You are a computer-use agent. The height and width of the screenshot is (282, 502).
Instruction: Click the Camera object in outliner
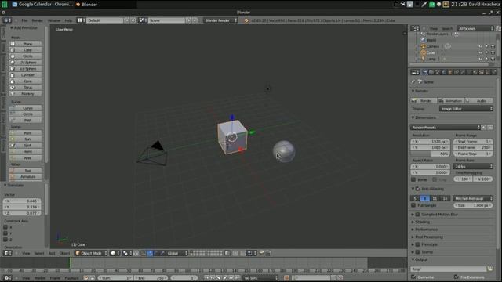[433, 46]
